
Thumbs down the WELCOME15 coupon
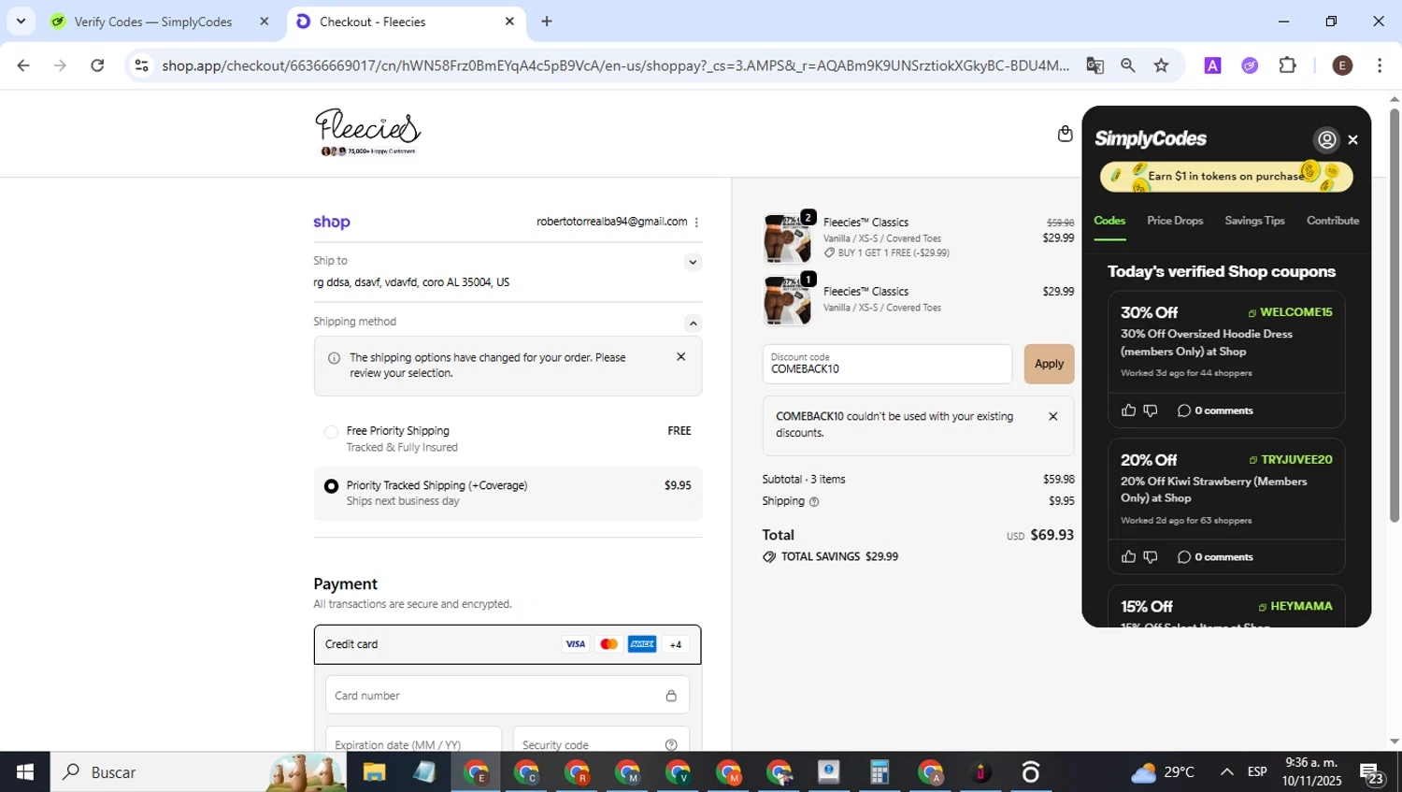click(x=1151, y=410)
